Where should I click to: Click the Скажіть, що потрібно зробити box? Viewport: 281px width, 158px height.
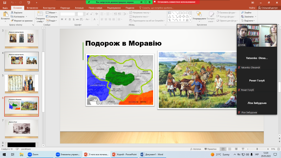[x=156, y=8]
